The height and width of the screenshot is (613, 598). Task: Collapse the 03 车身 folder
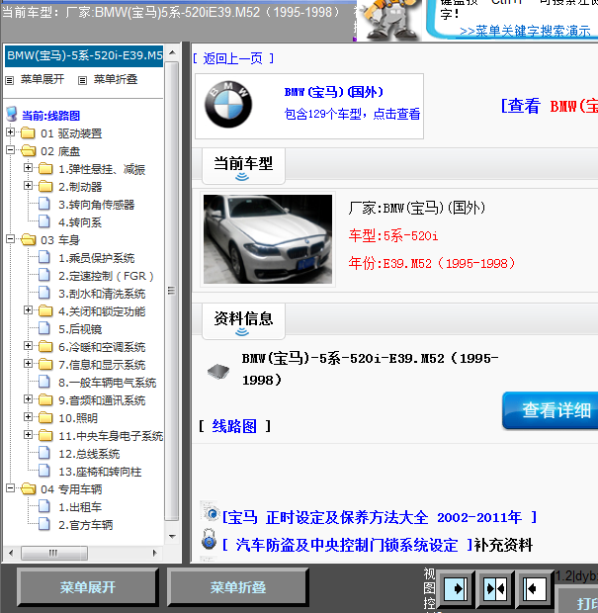[11, 238]
